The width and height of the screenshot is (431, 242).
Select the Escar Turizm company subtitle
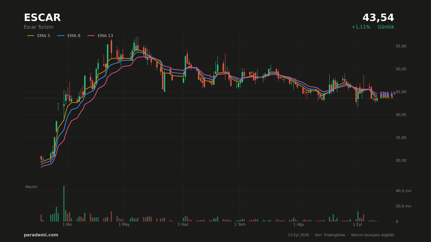click(39, 27)
